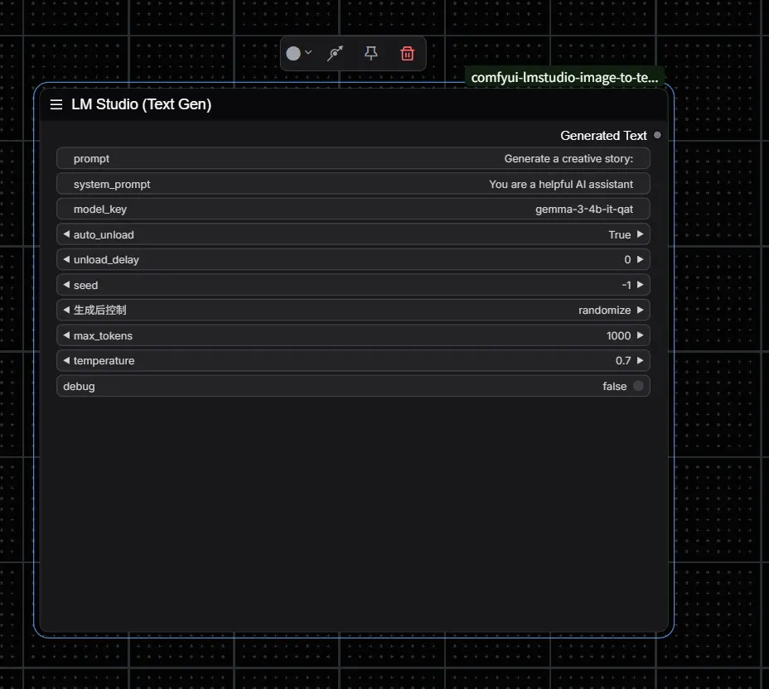Increase unload_delay with right arrow
Viewport: 769px width, 689px height.
pyautogui.click(x=640, y=259)
